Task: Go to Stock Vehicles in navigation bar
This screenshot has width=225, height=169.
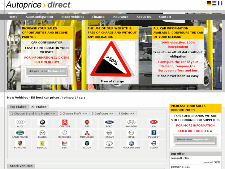Action: (x=73, y=17)
